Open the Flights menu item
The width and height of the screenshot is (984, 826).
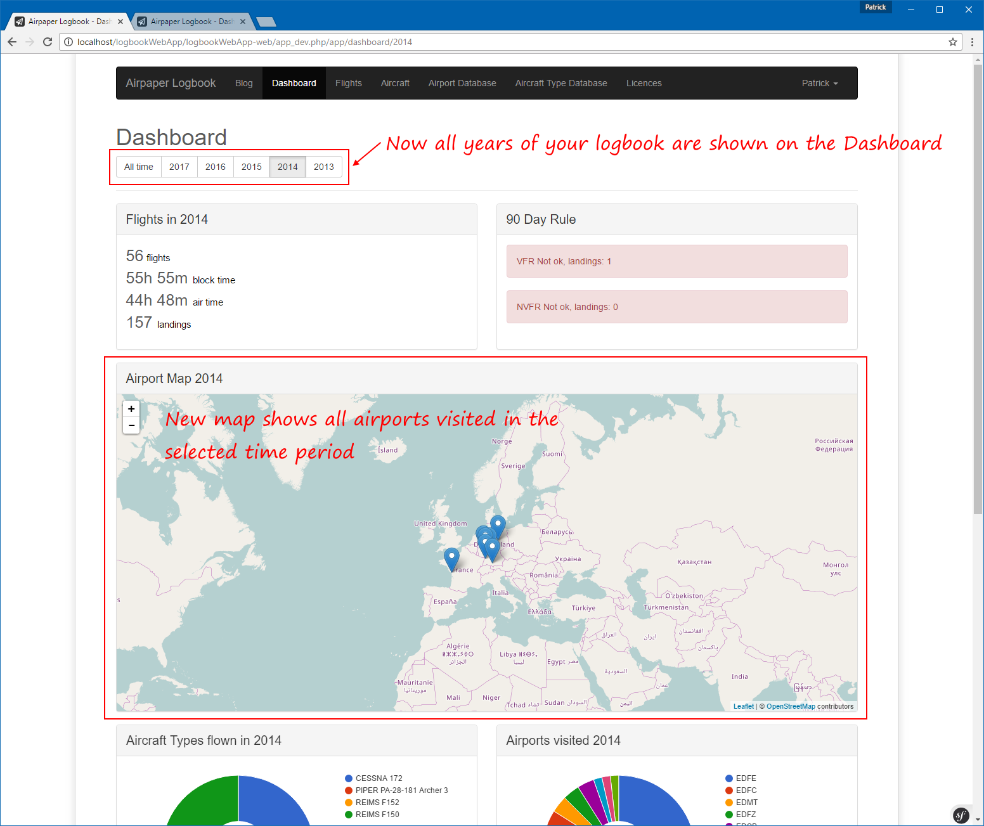tap(348, 83)
